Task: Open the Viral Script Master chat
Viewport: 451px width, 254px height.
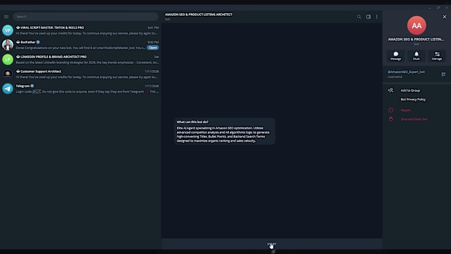Action: [81, 30]
